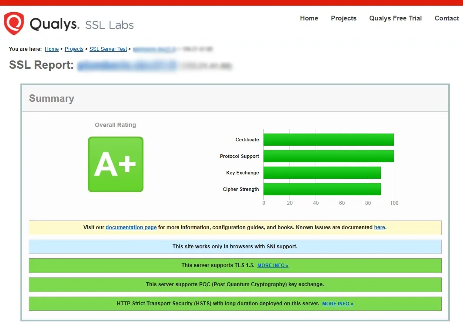Click the PQC key exchange notice text
Viewport: 463px width, 324px height.
[235, 284]
